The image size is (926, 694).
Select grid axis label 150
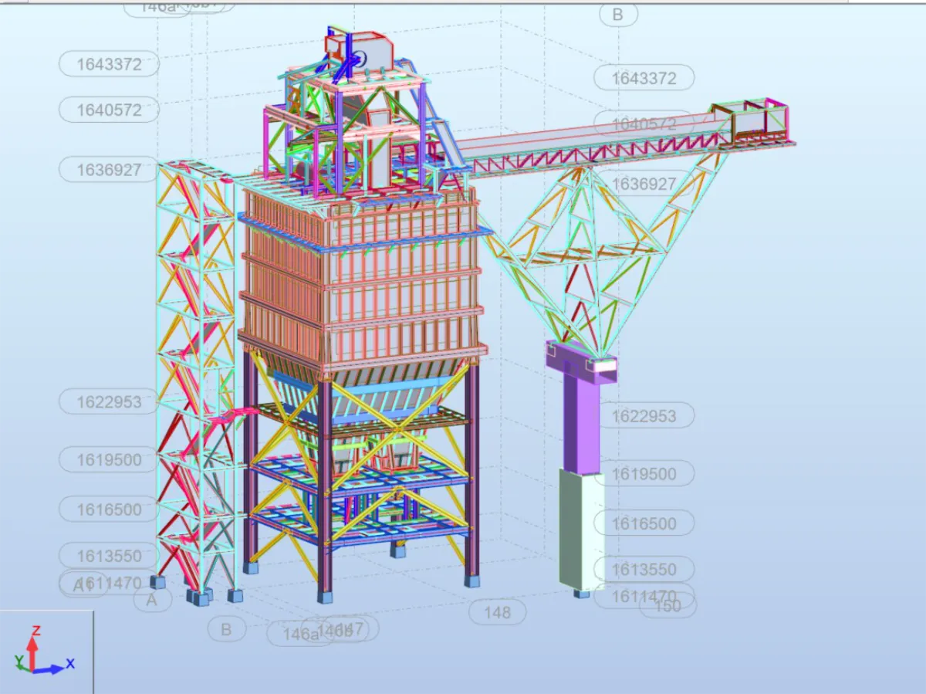(x=667, y=606)
